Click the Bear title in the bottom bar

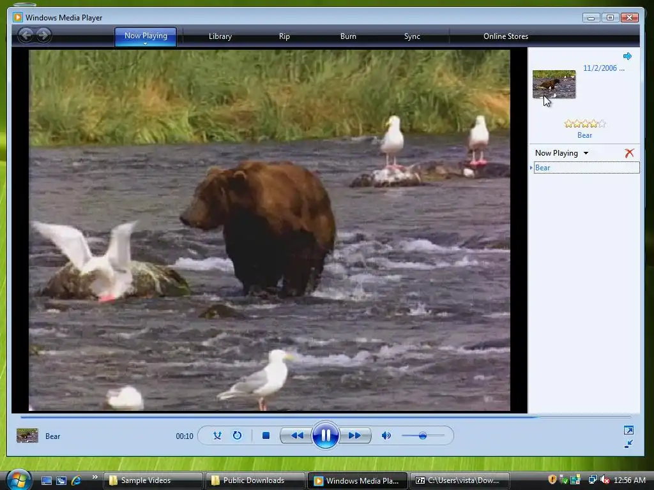pyautogui.click(x=52, y=436)
